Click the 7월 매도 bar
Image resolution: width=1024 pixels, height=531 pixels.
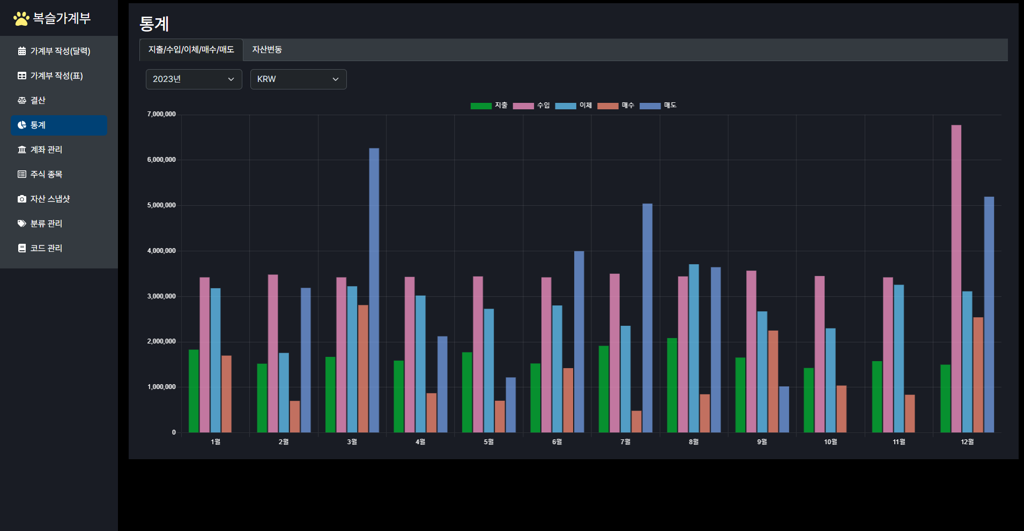click(648, 318)
